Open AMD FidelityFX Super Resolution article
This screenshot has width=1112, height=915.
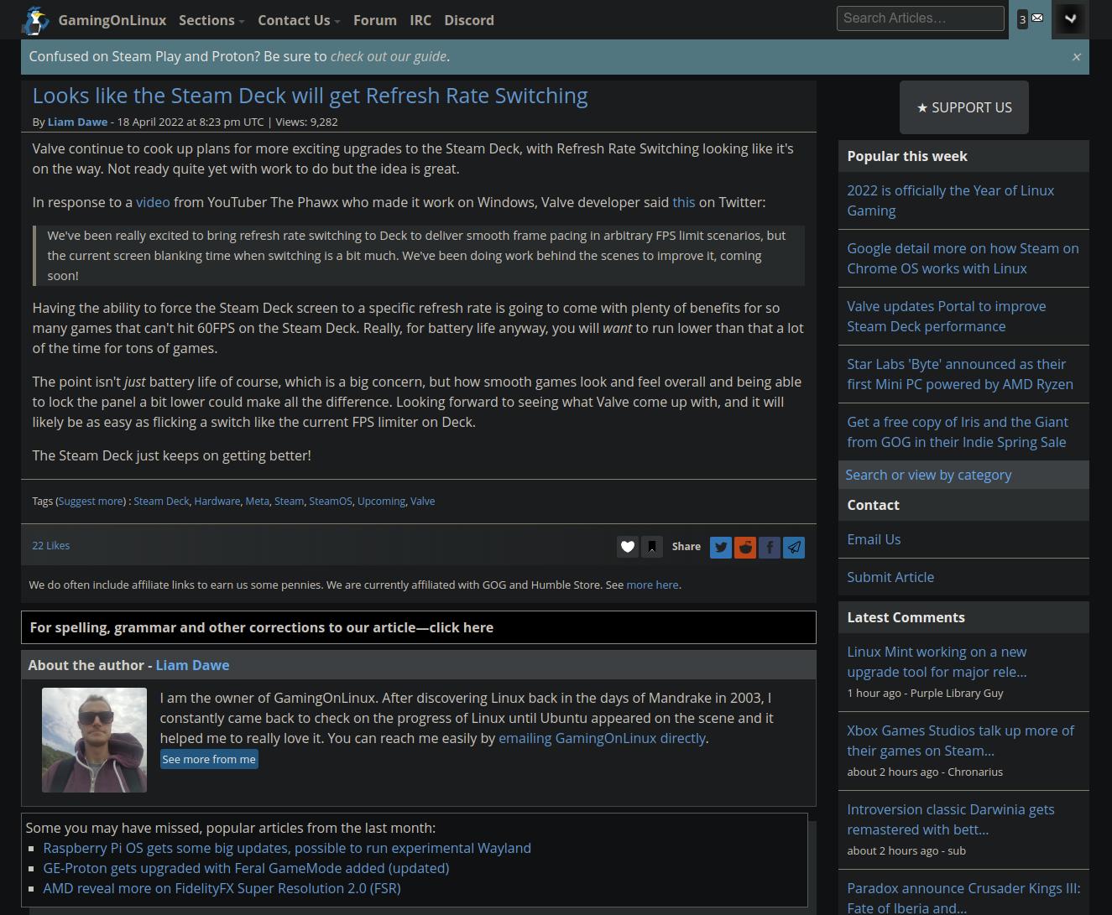pyautogui.click(x=222, y=888)
